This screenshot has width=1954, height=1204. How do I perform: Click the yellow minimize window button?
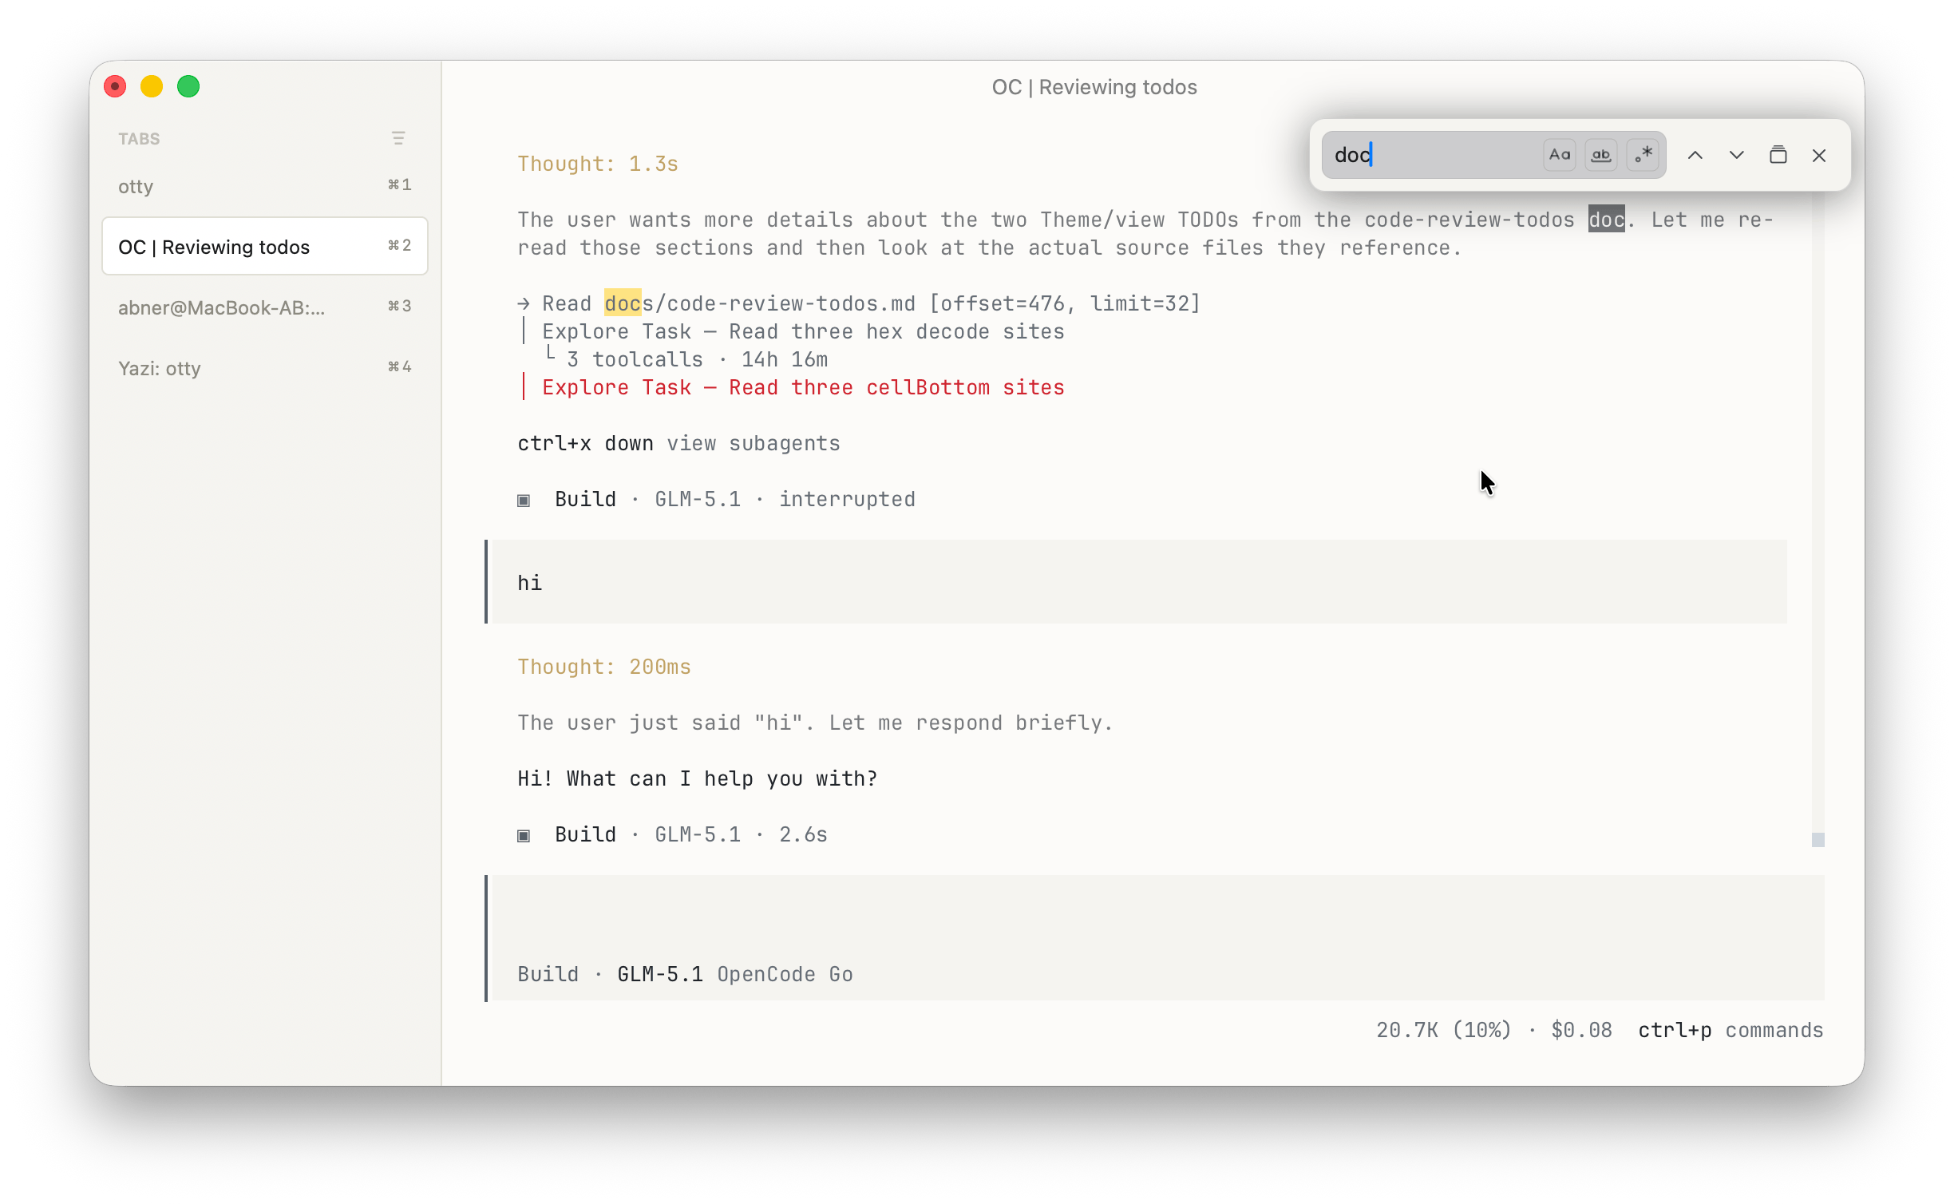coord(152,86)
